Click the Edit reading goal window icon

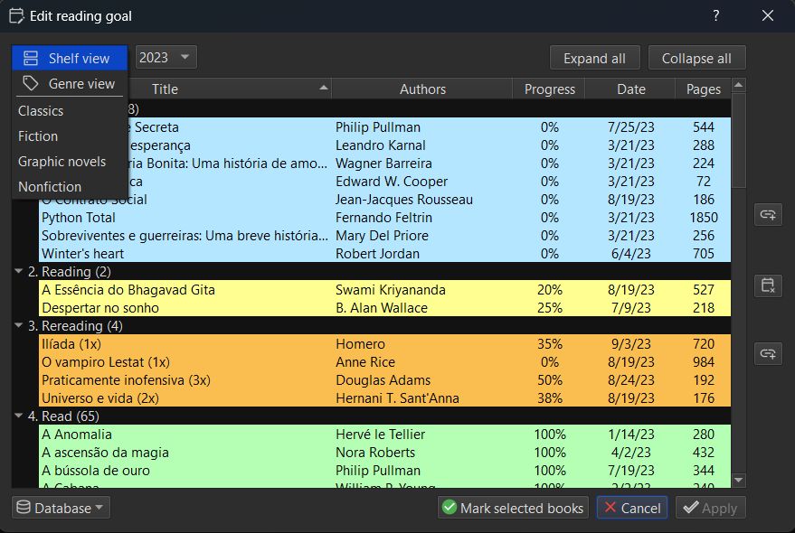tap(16, 15)
